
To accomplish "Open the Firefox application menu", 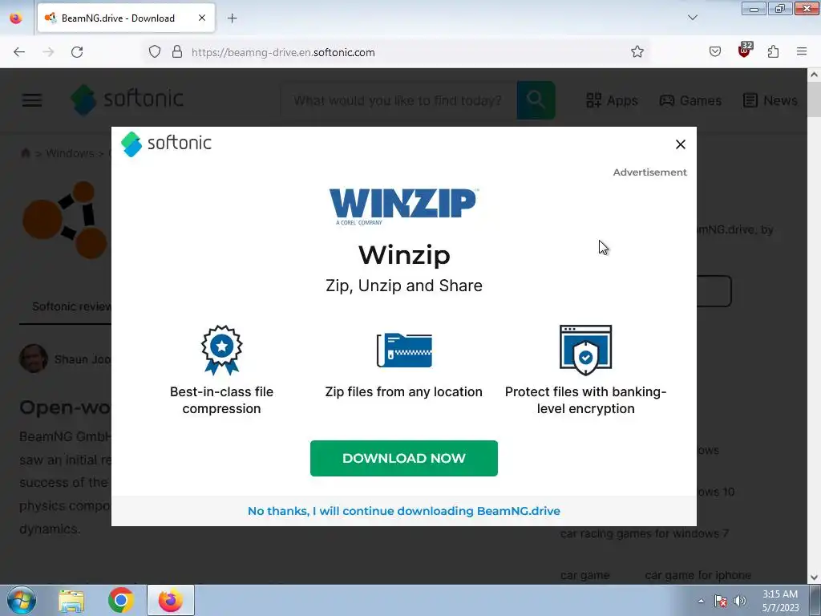I will pyautogui.click(x=802, y=52).
